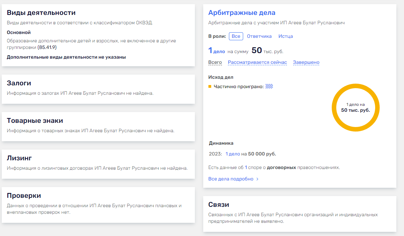
Task: Select the Все role filter
Action: coord(236,36)
